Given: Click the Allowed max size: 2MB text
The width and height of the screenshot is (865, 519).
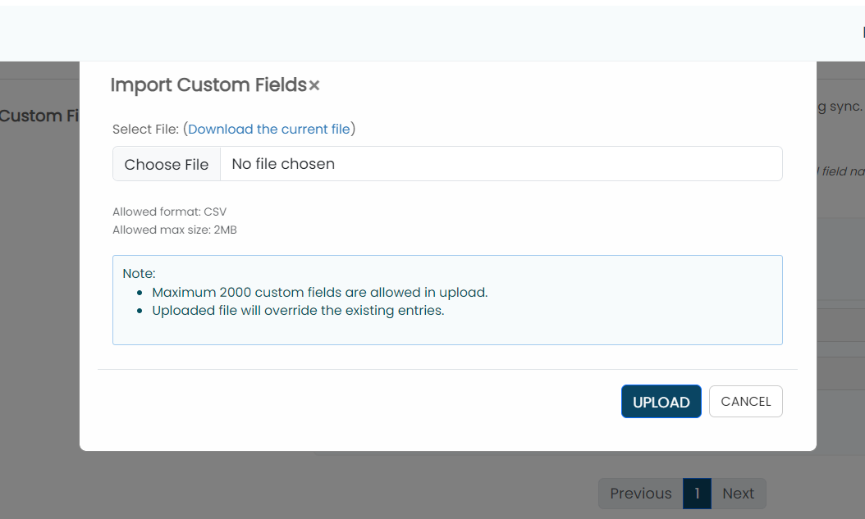Looking at the screenshot, I should pyautogui.click(x=174, y=230).
